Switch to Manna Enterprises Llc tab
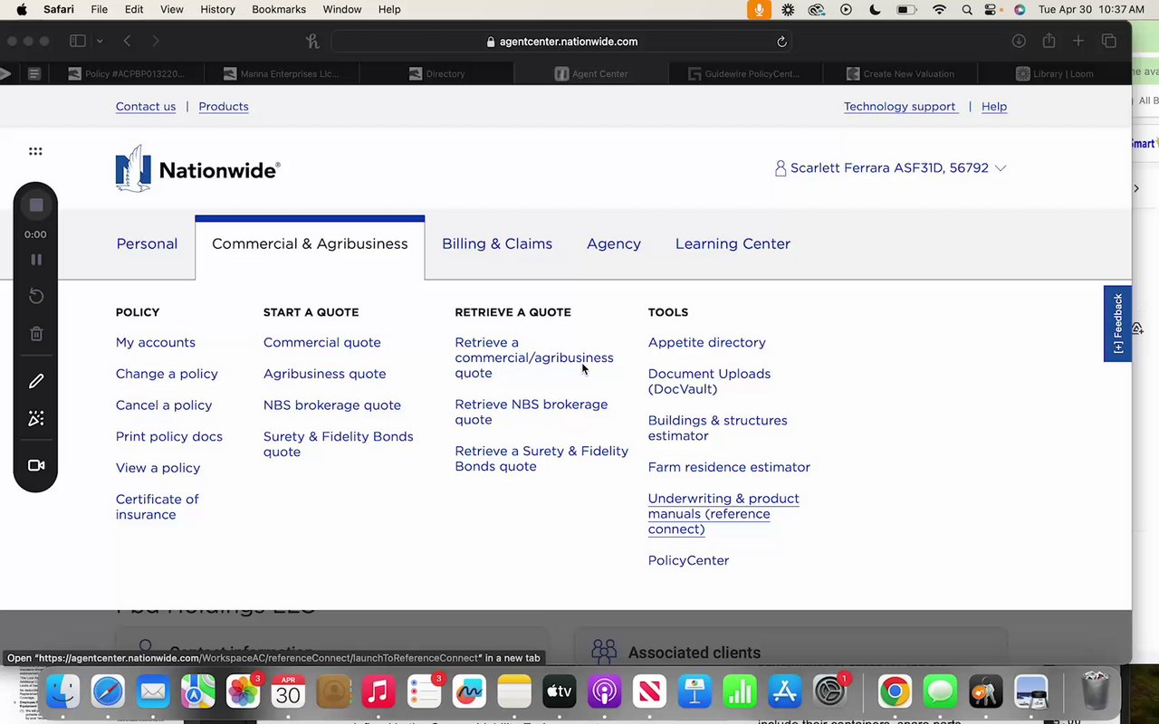This screenshot has width=1159, height=724. [282, 74]
